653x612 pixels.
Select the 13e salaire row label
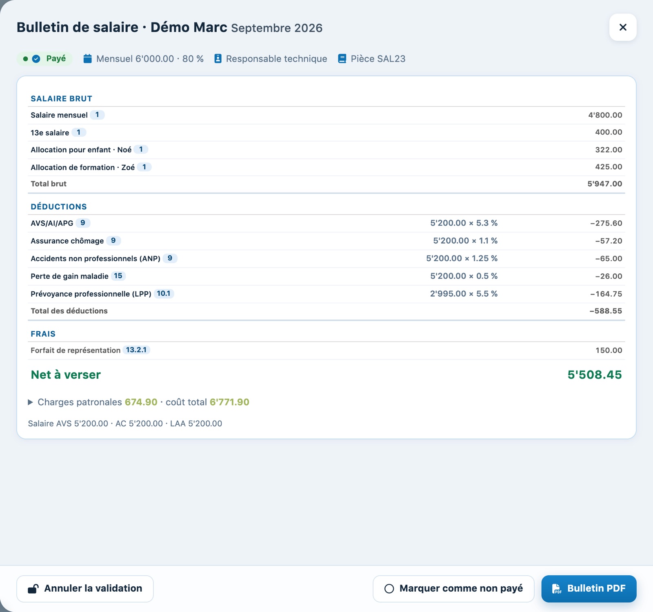coord(50,133)
